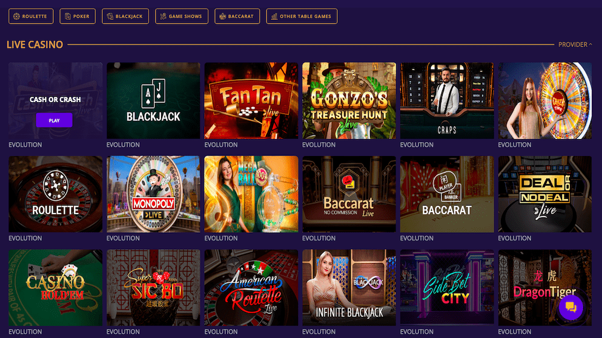The image size is (602, 338).
Task: Launch the Monopoly Live game thumbnail
Action: click(153, 194)
